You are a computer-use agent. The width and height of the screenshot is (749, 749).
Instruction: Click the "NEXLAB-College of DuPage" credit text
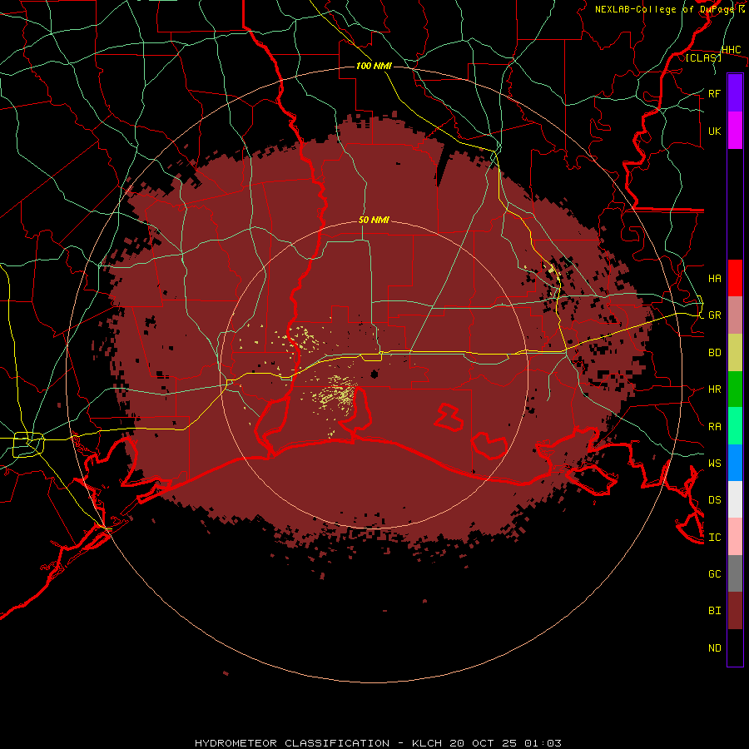click(665, 9)
